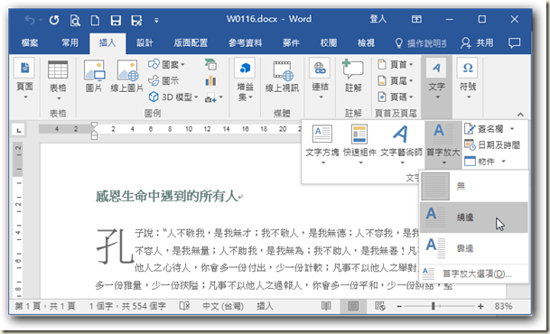Viewport: 550px width, 334px height.
Task: Insert a chart using the bar chart icon
Action: click(x=210, y=81)
